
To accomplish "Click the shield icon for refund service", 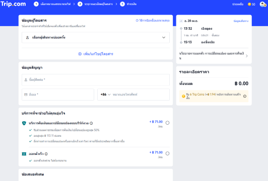I will tap(24, 123).
